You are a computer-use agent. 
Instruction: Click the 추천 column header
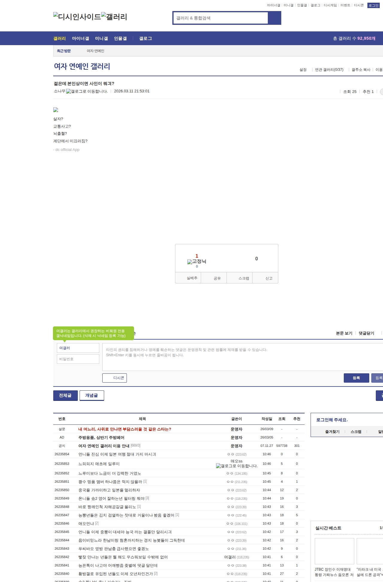pyautogui.click(x=297, y=419)
